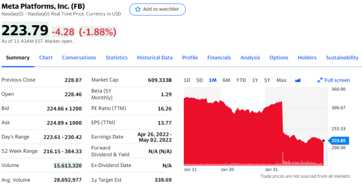Screen dimensions: 362x186
Task: Click the Avg. Volume value 28,692,977
Action: [x=68, y=180]
